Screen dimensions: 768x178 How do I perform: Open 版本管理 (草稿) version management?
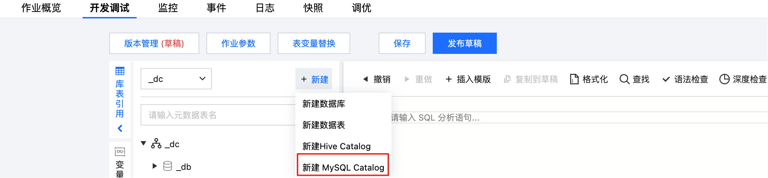pyautogui.click(x=154, y=43)
